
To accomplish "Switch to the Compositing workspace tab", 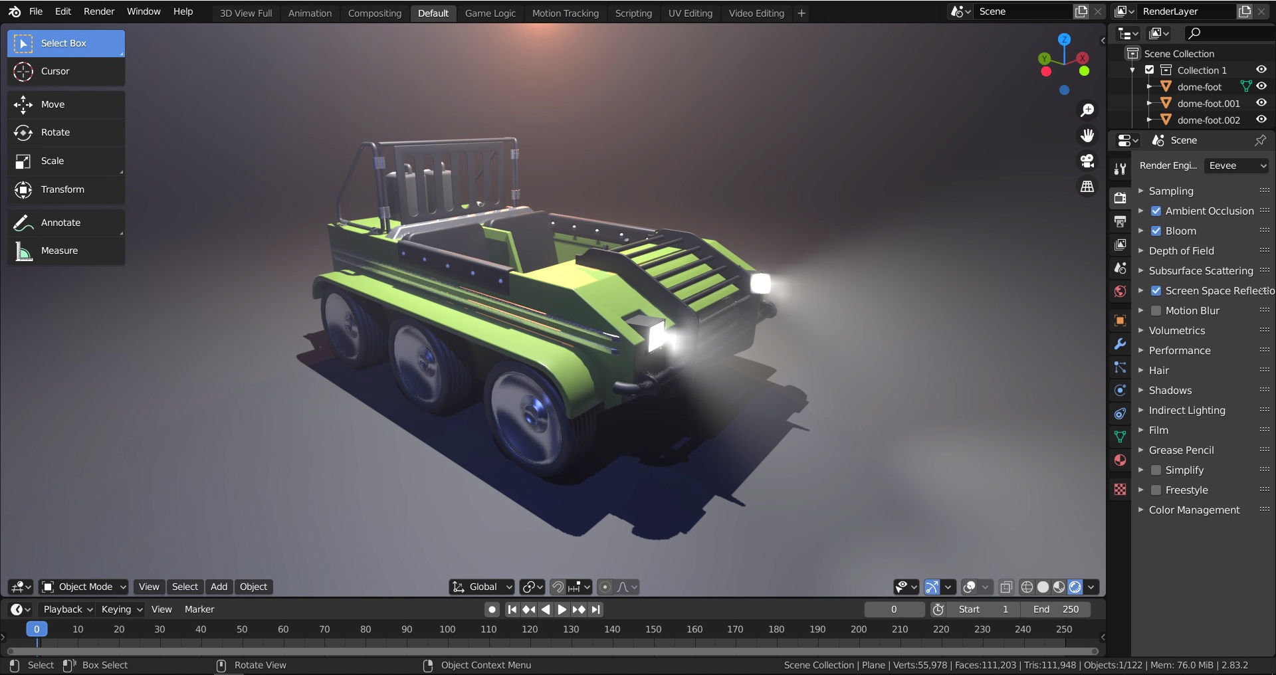I will tap(375, 13).
